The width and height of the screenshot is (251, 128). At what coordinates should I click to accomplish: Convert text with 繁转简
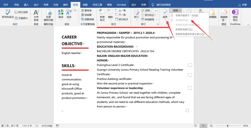[87, 11]
